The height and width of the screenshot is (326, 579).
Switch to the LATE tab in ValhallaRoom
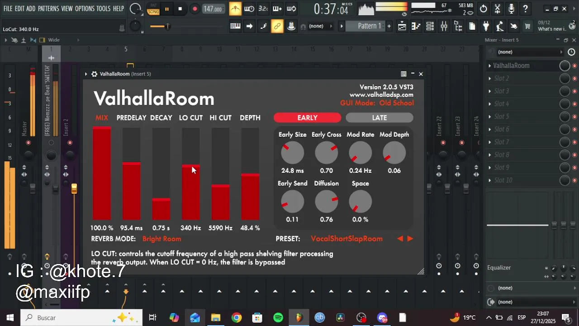point(380,118)
